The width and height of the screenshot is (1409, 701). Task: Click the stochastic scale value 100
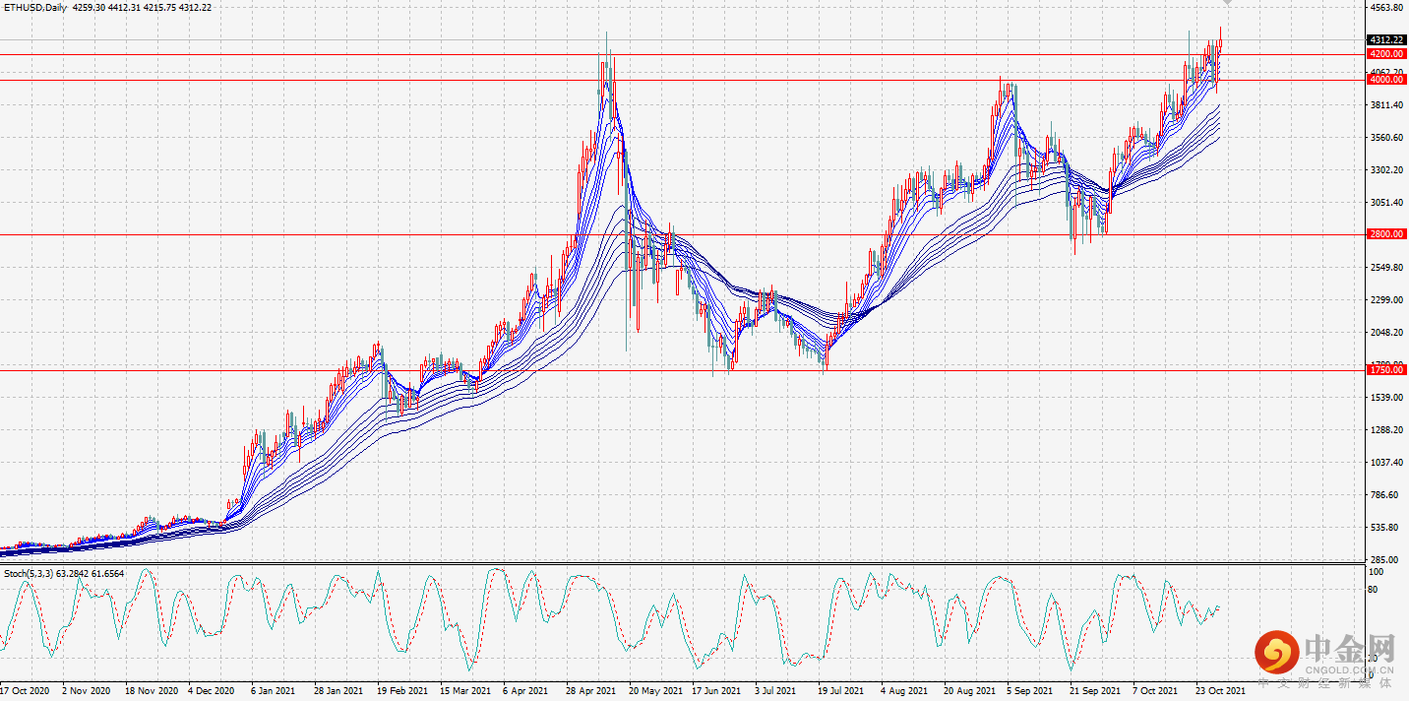point(1377,572)
